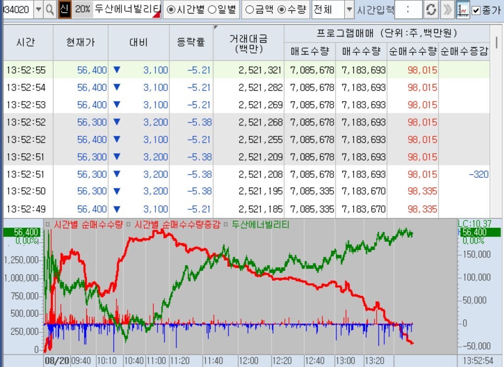Select the 금액 radio button
Screen dimensions: 504x367
click(250, 10)
